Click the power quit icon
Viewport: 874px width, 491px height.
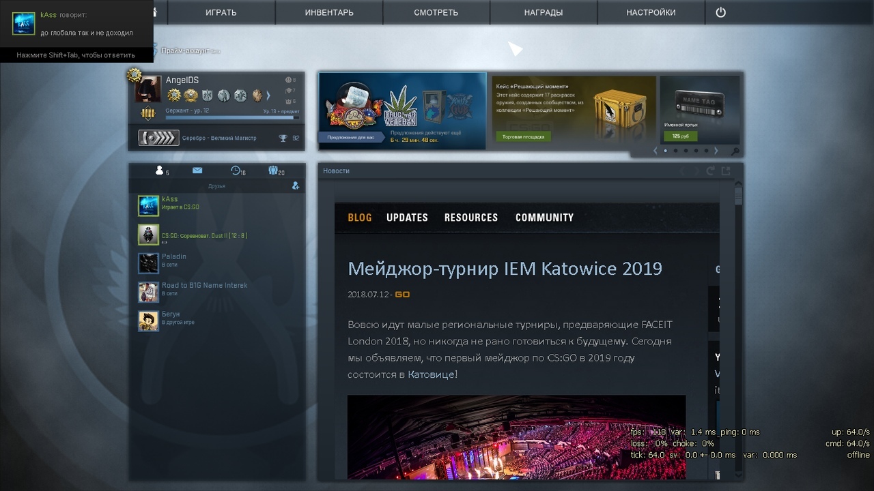[720, 12]
